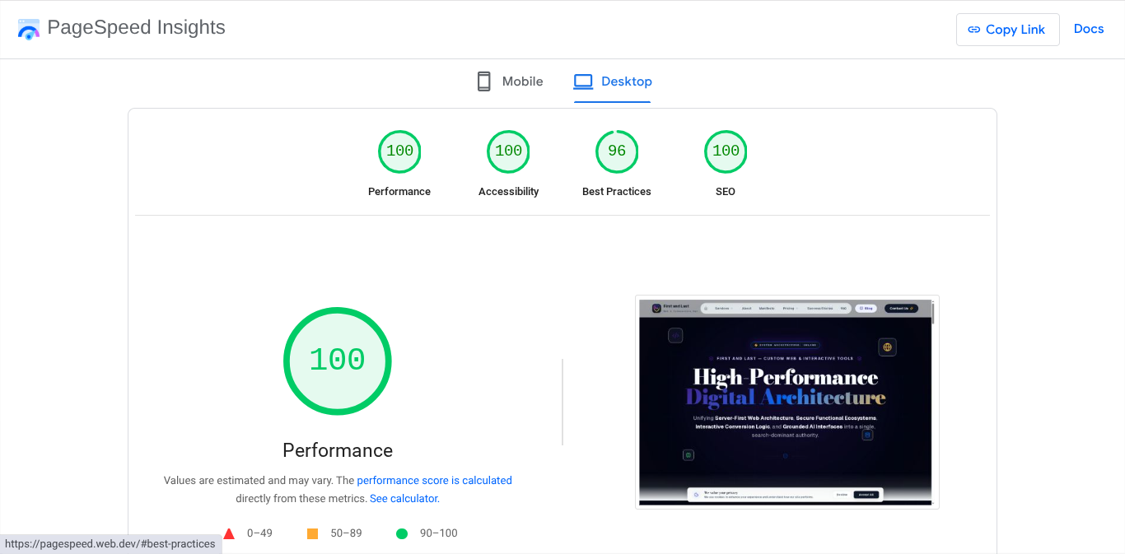This screenshot has height=554, width=1125.
Task: Click the performance score is calculated link
Action: [435, 480]
